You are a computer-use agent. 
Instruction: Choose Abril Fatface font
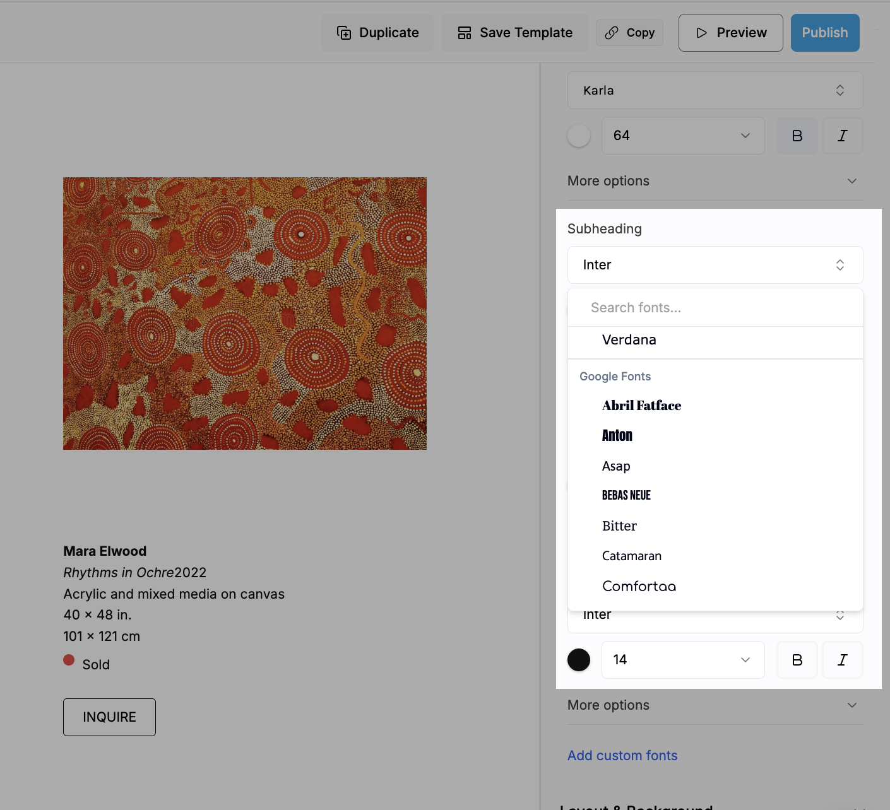coord(641,406)
